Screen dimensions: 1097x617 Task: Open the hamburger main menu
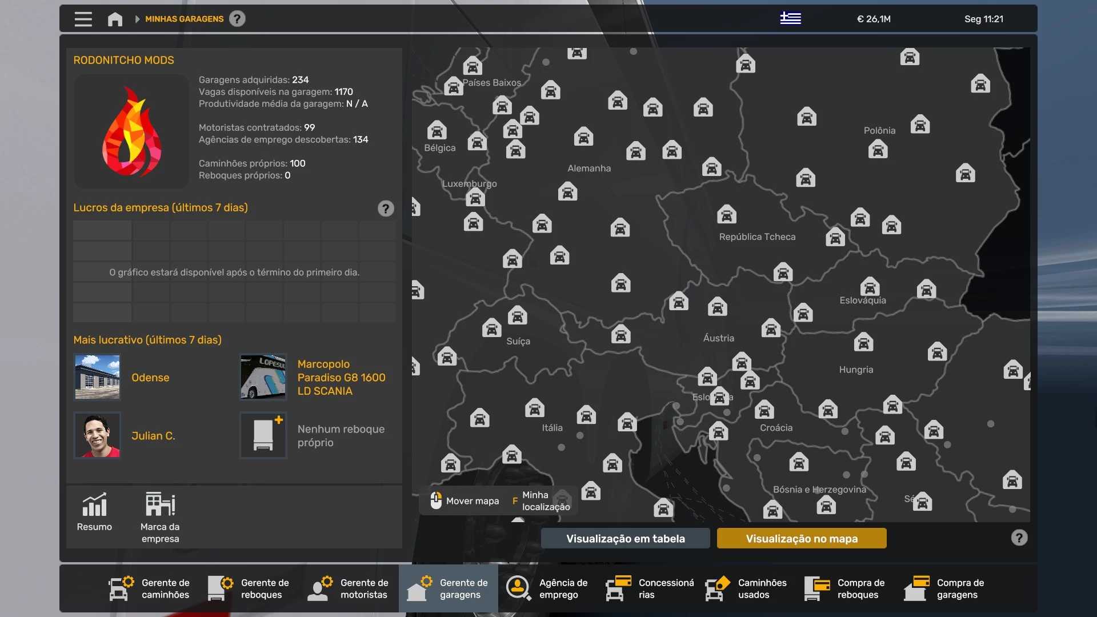click(83, 19)
